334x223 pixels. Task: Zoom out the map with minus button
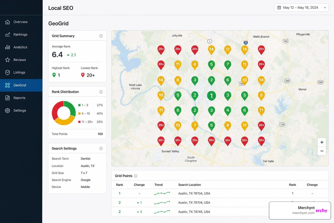pyautogui.click(x=322, y=151)
